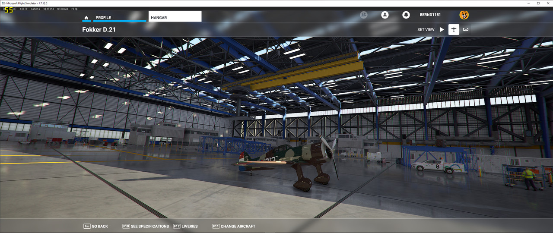Screen dimensions: 553x233
Task: Open the PROFILE tab
Action: click(103, 18)
